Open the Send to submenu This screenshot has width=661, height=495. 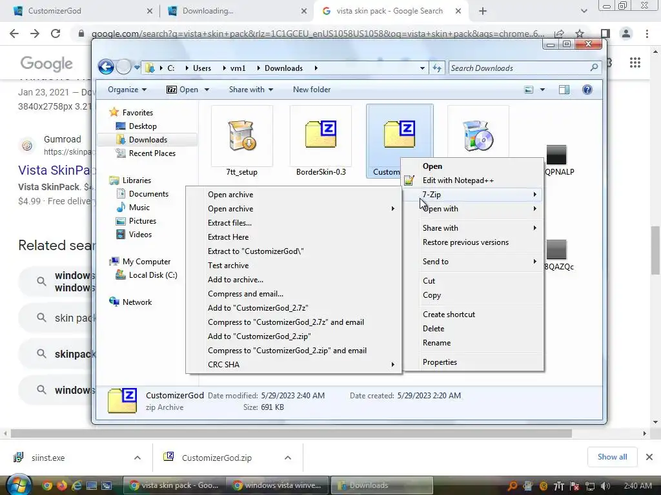pyautogui.click(x=473, y=262)
